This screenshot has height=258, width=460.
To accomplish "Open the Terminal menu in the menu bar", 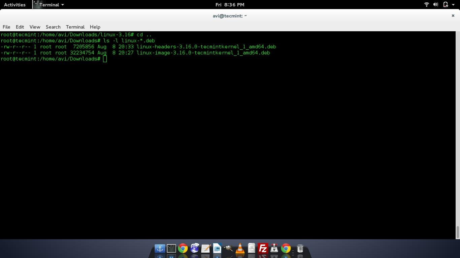I will [75, 27].
